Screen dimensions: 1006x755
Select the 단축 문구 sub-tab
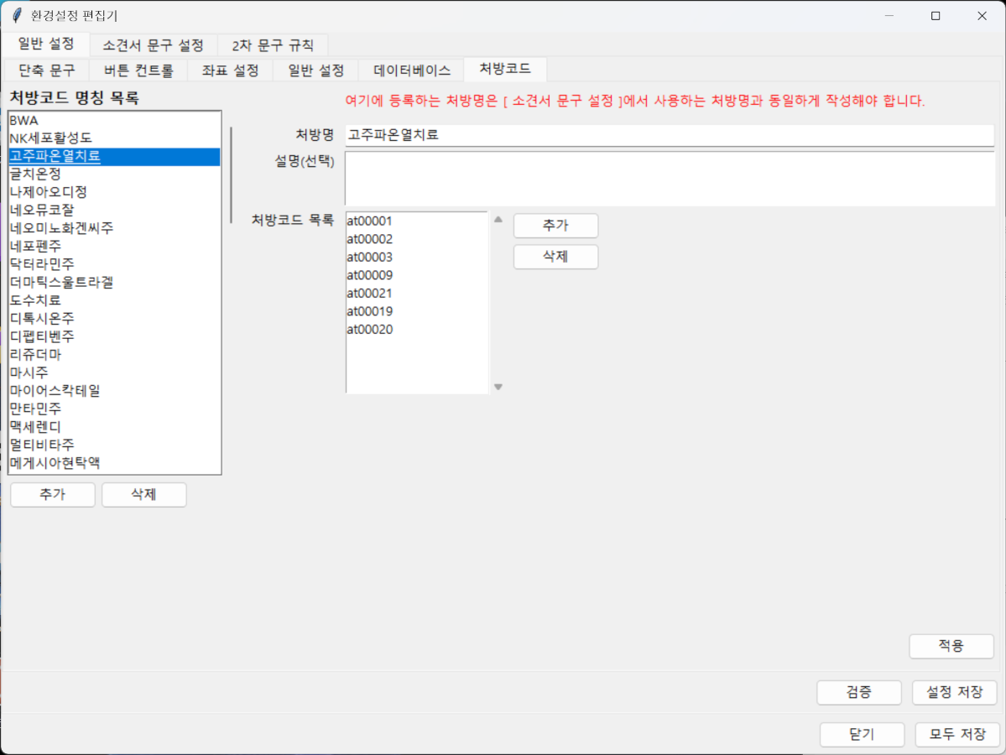pos(46,70)
